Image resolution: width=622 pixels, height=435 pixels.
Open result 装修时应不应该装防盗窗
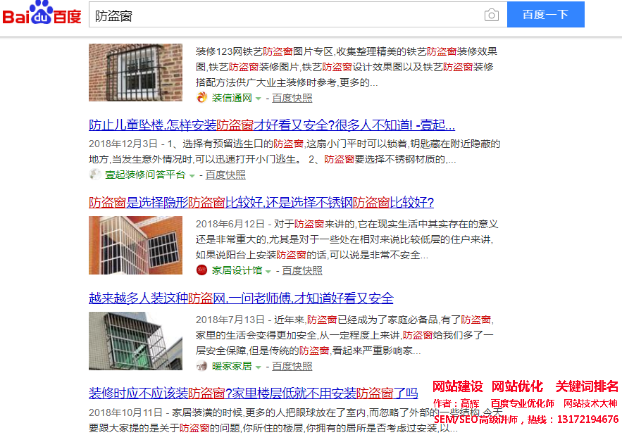[254, 393]
